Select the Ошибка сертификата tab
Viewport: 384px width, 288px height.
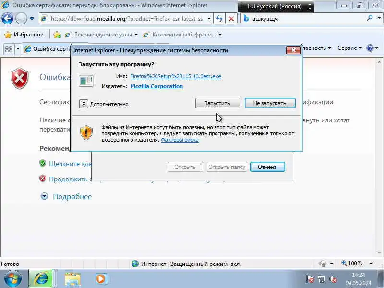47,49
